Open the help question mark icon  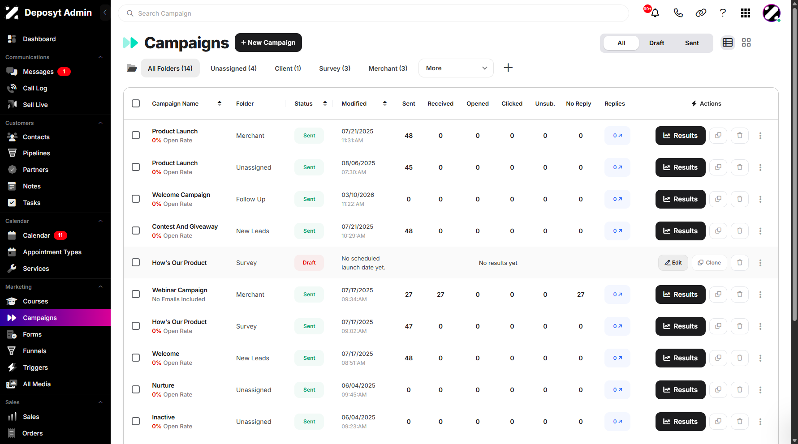(x=723, y=13)
